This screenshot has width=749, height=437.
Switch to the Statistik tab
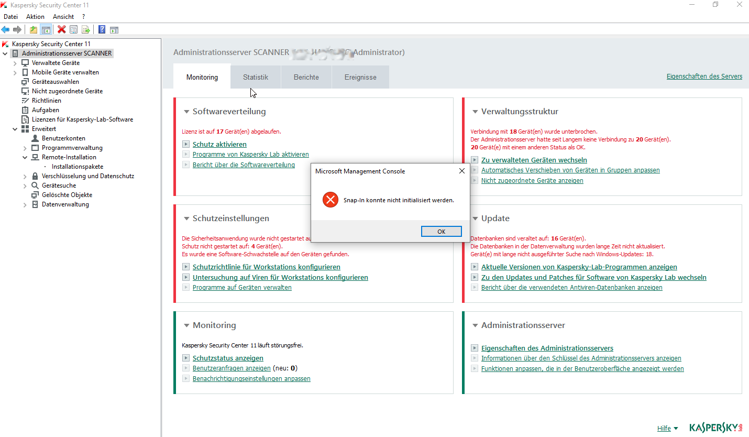(256, 77)
